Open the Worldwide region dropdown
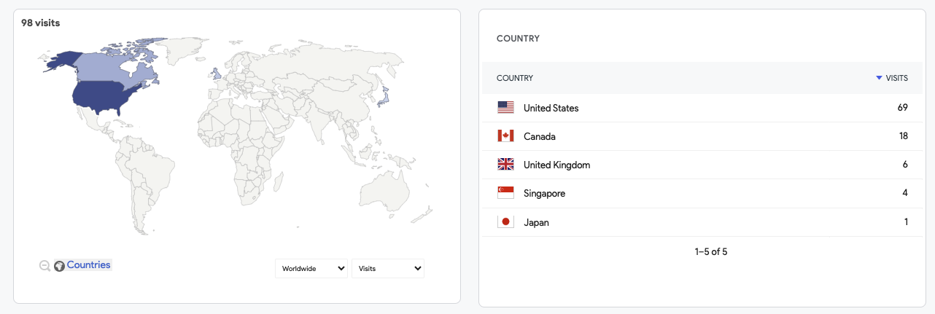 click(x=311, y=268)
